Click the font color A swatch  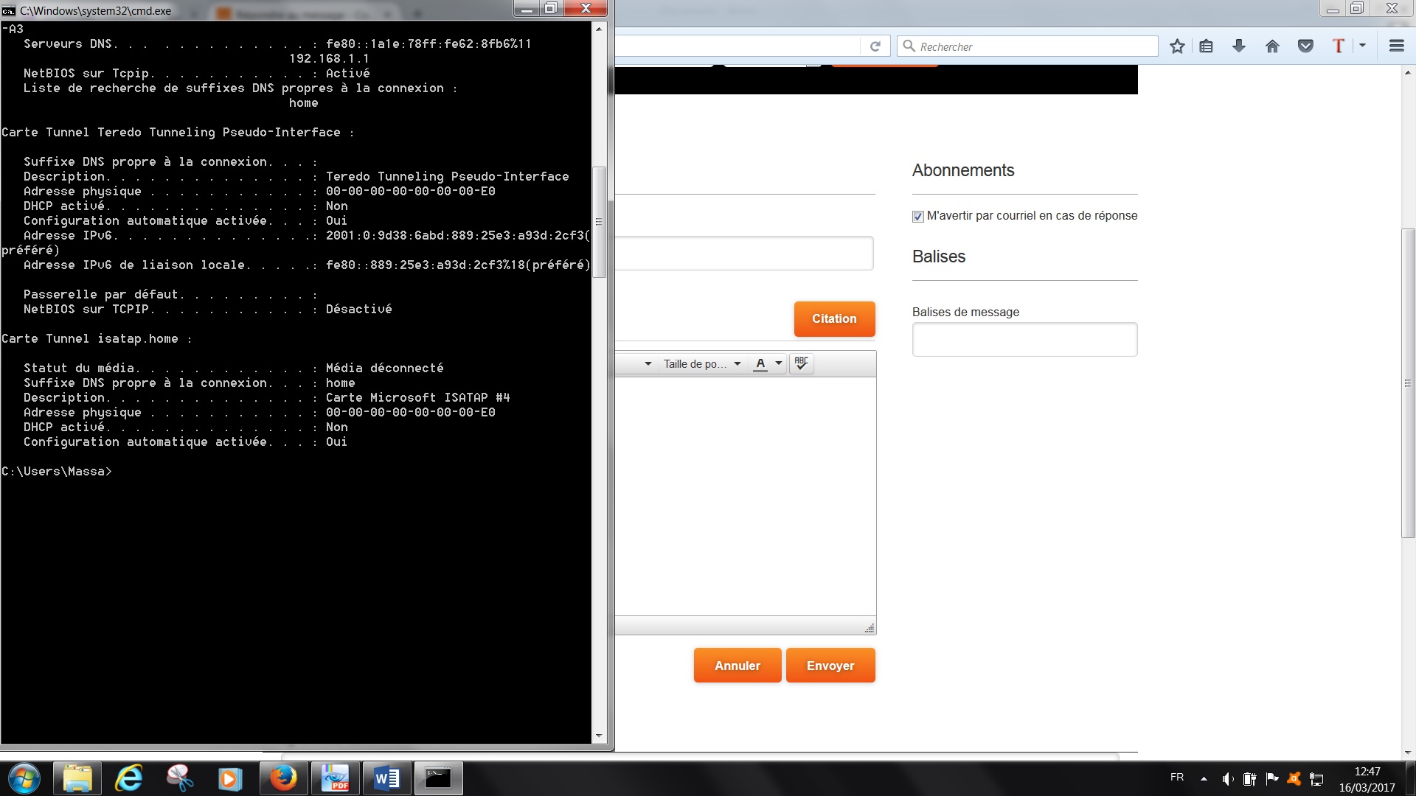coord(760,364)
